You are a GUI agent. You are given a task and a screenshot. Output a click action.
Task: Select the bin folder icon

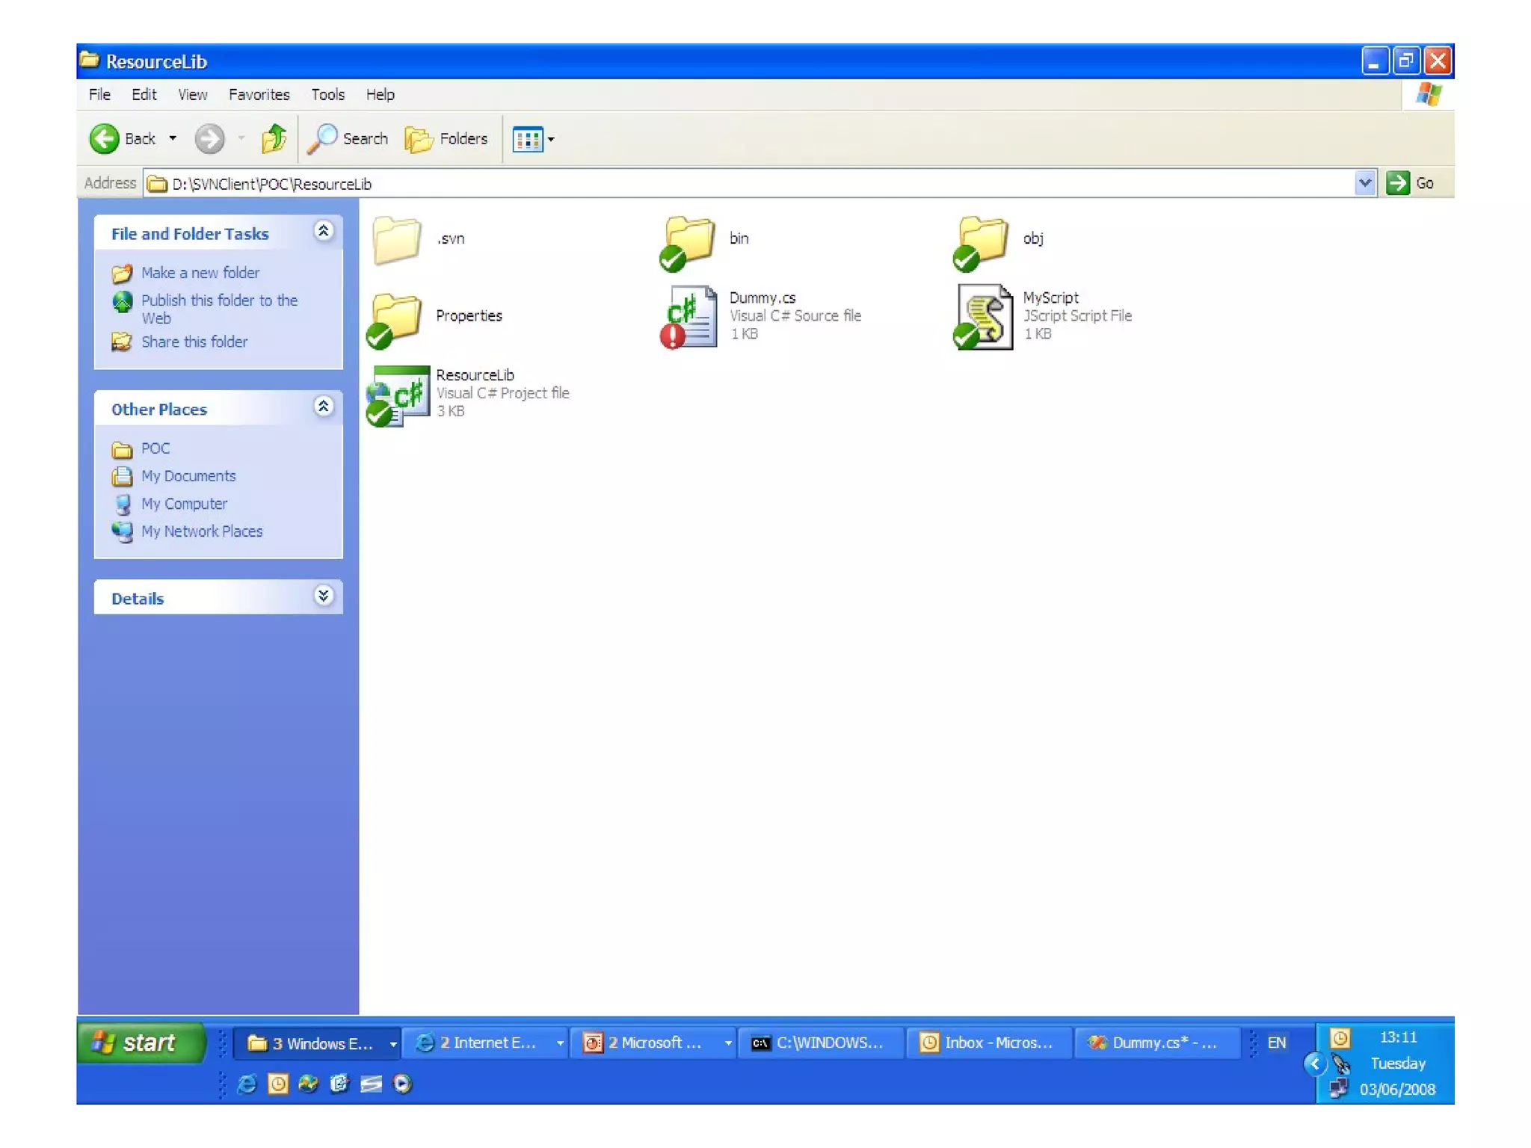point(689,239)
